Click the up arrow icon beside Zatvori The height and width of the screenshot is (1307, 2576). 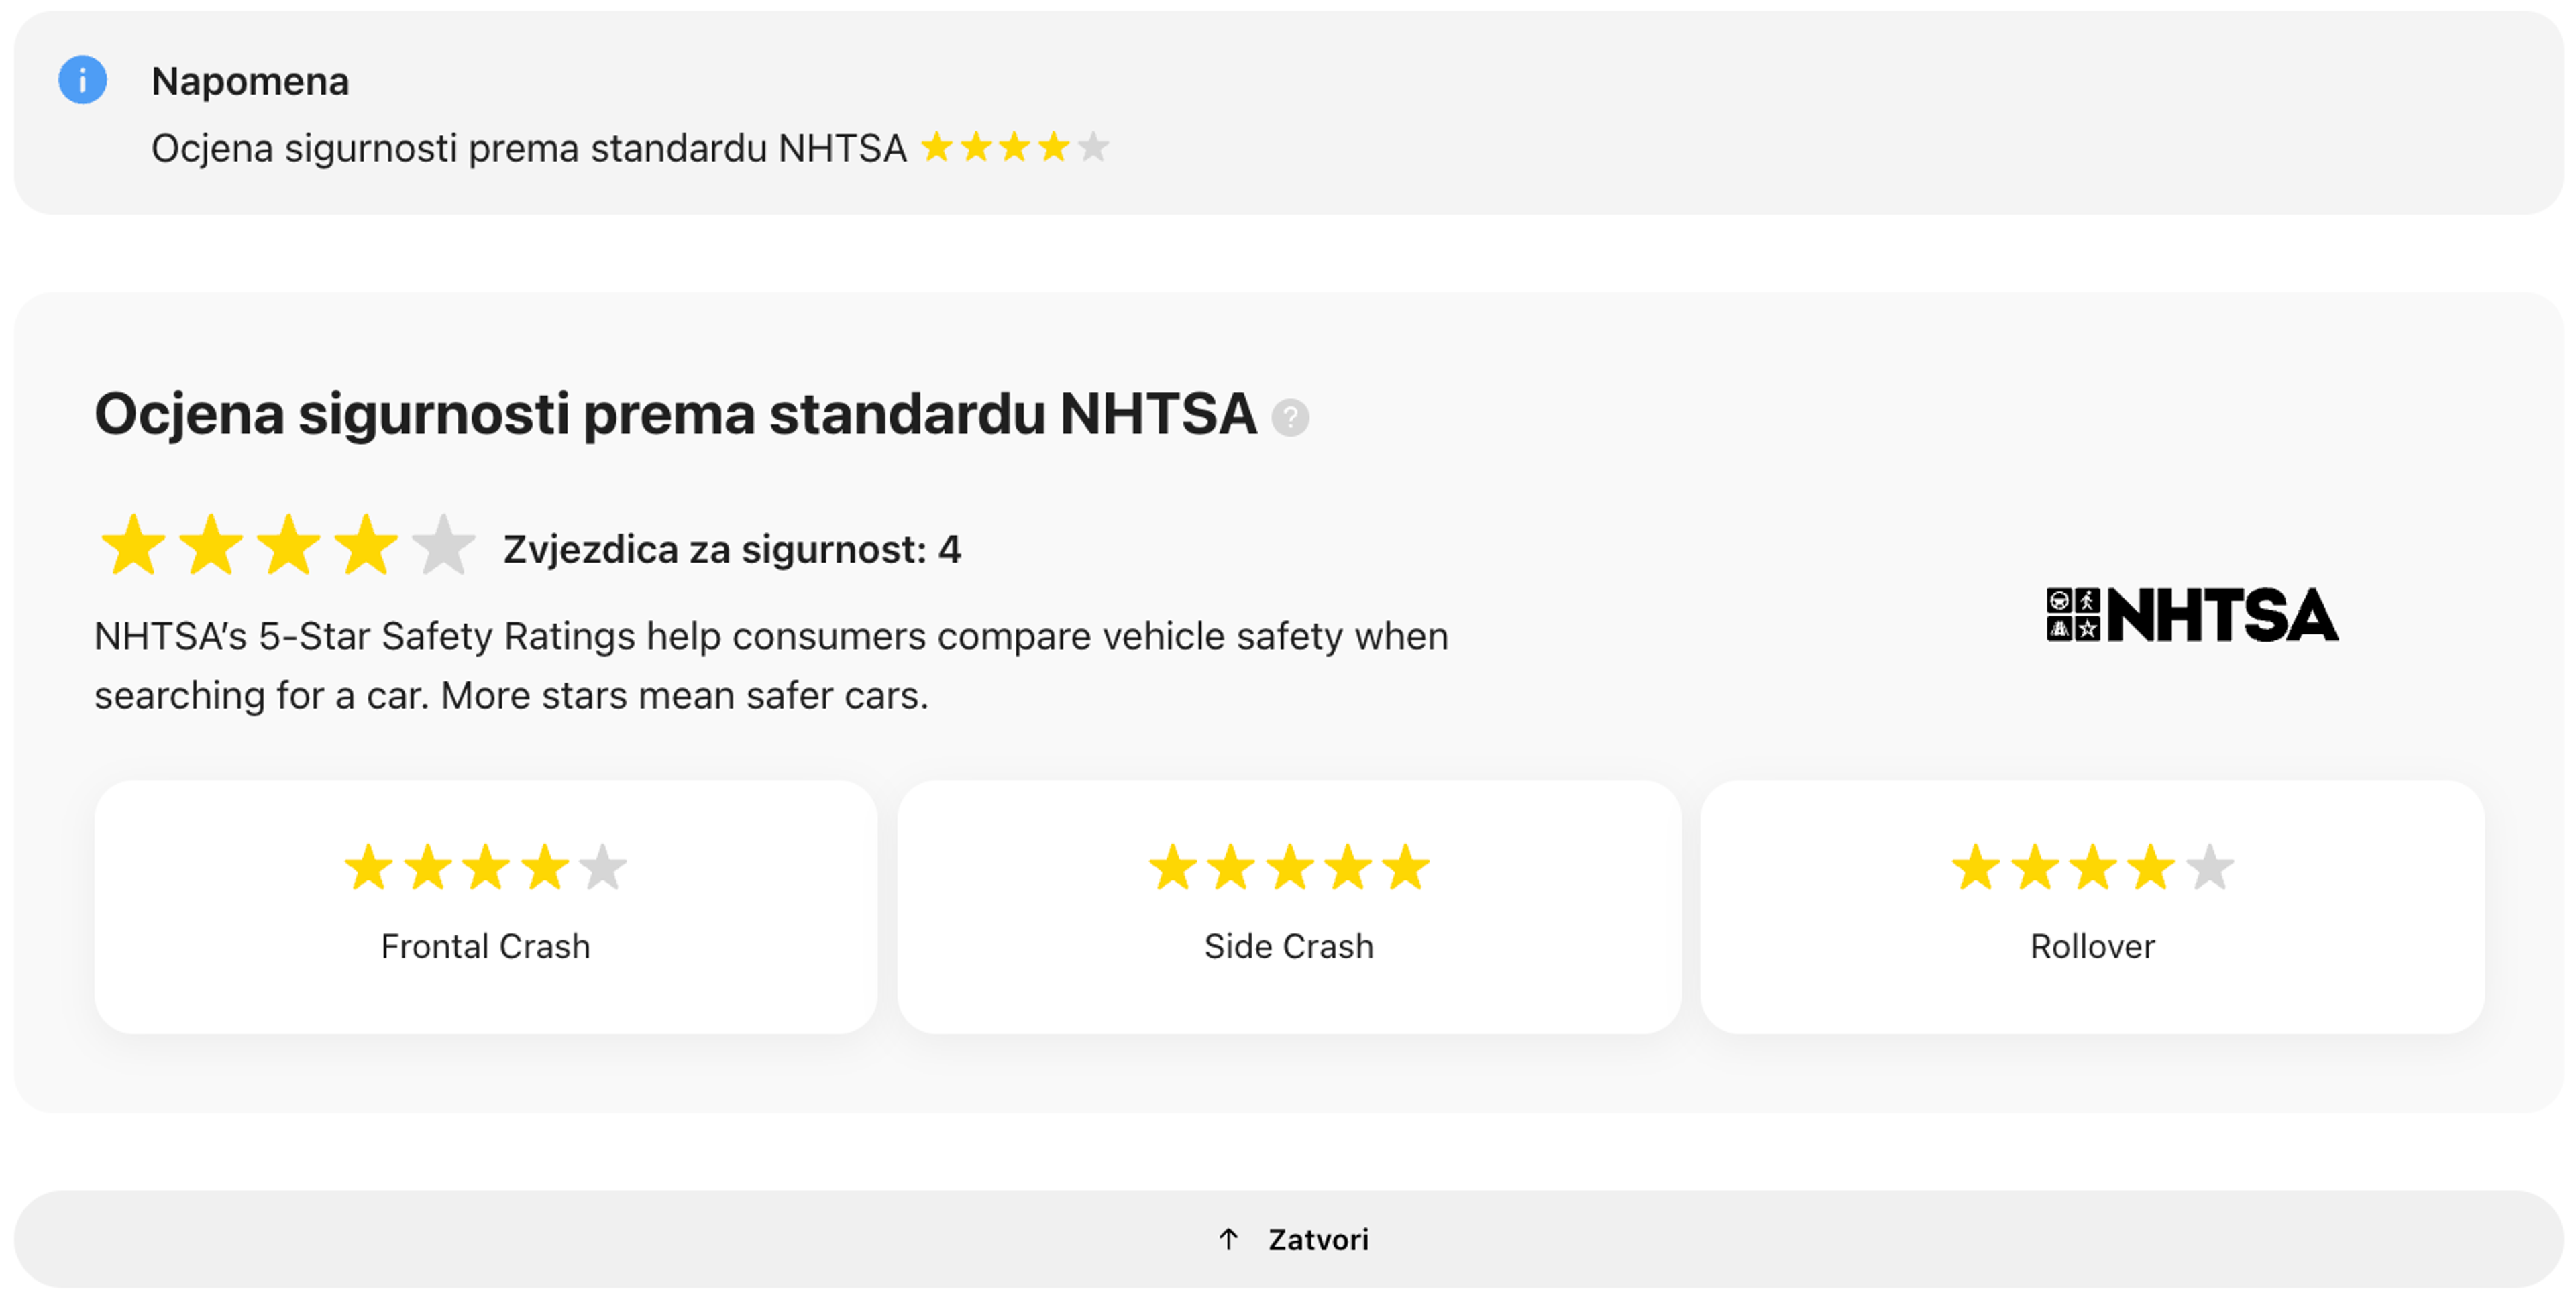(x=1228, y=1239)
